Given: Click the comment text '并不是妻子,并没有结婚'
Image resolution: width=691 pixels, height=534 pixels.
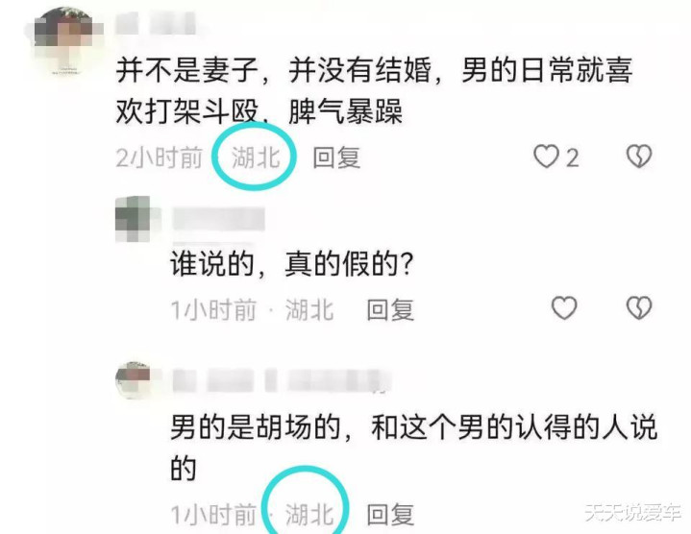Looking at the screenshot, I should [273, 70].
